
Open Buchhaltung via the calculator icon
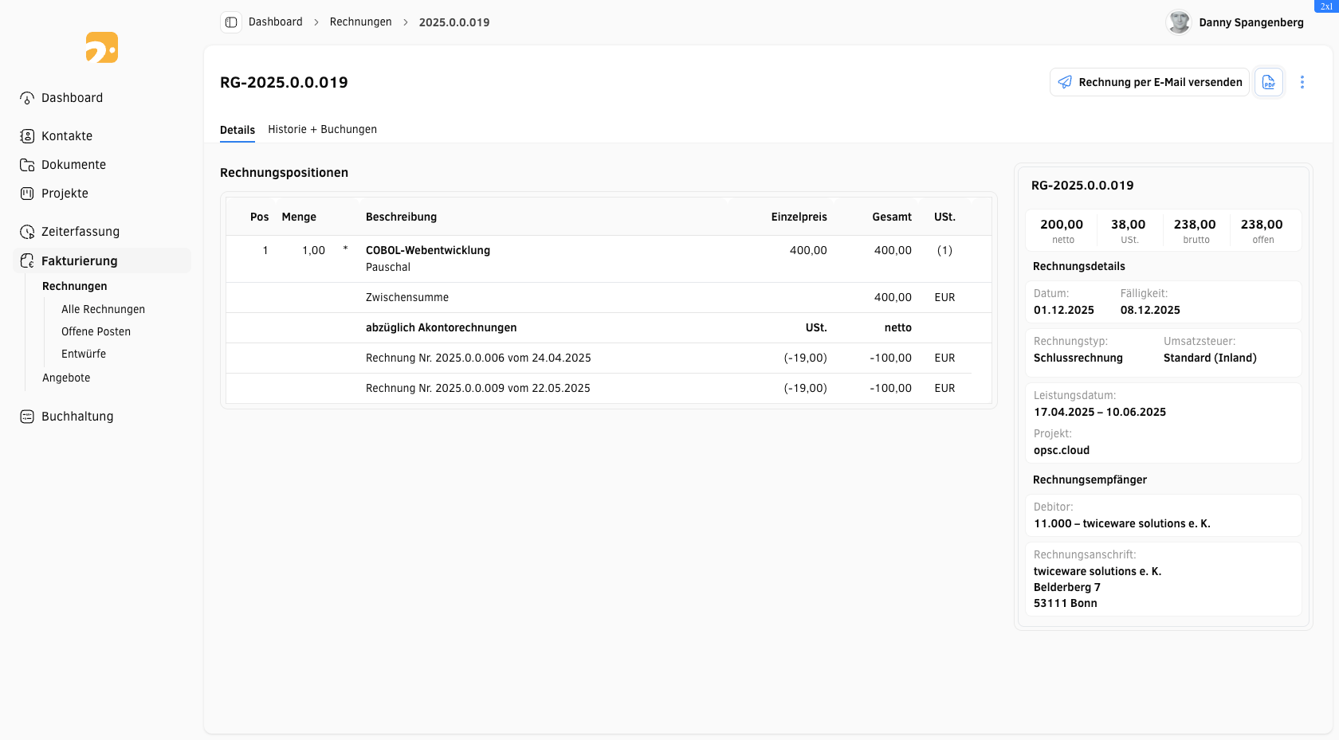pyautogui.click(x=28, y=416)
